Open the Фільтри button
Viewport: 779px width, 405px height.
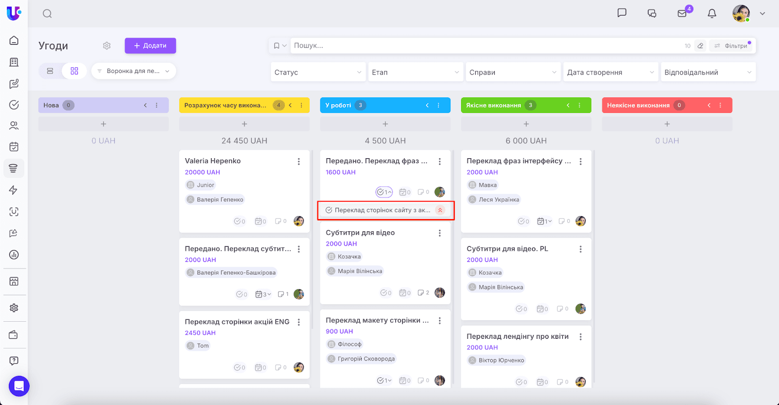click(731, 46)
